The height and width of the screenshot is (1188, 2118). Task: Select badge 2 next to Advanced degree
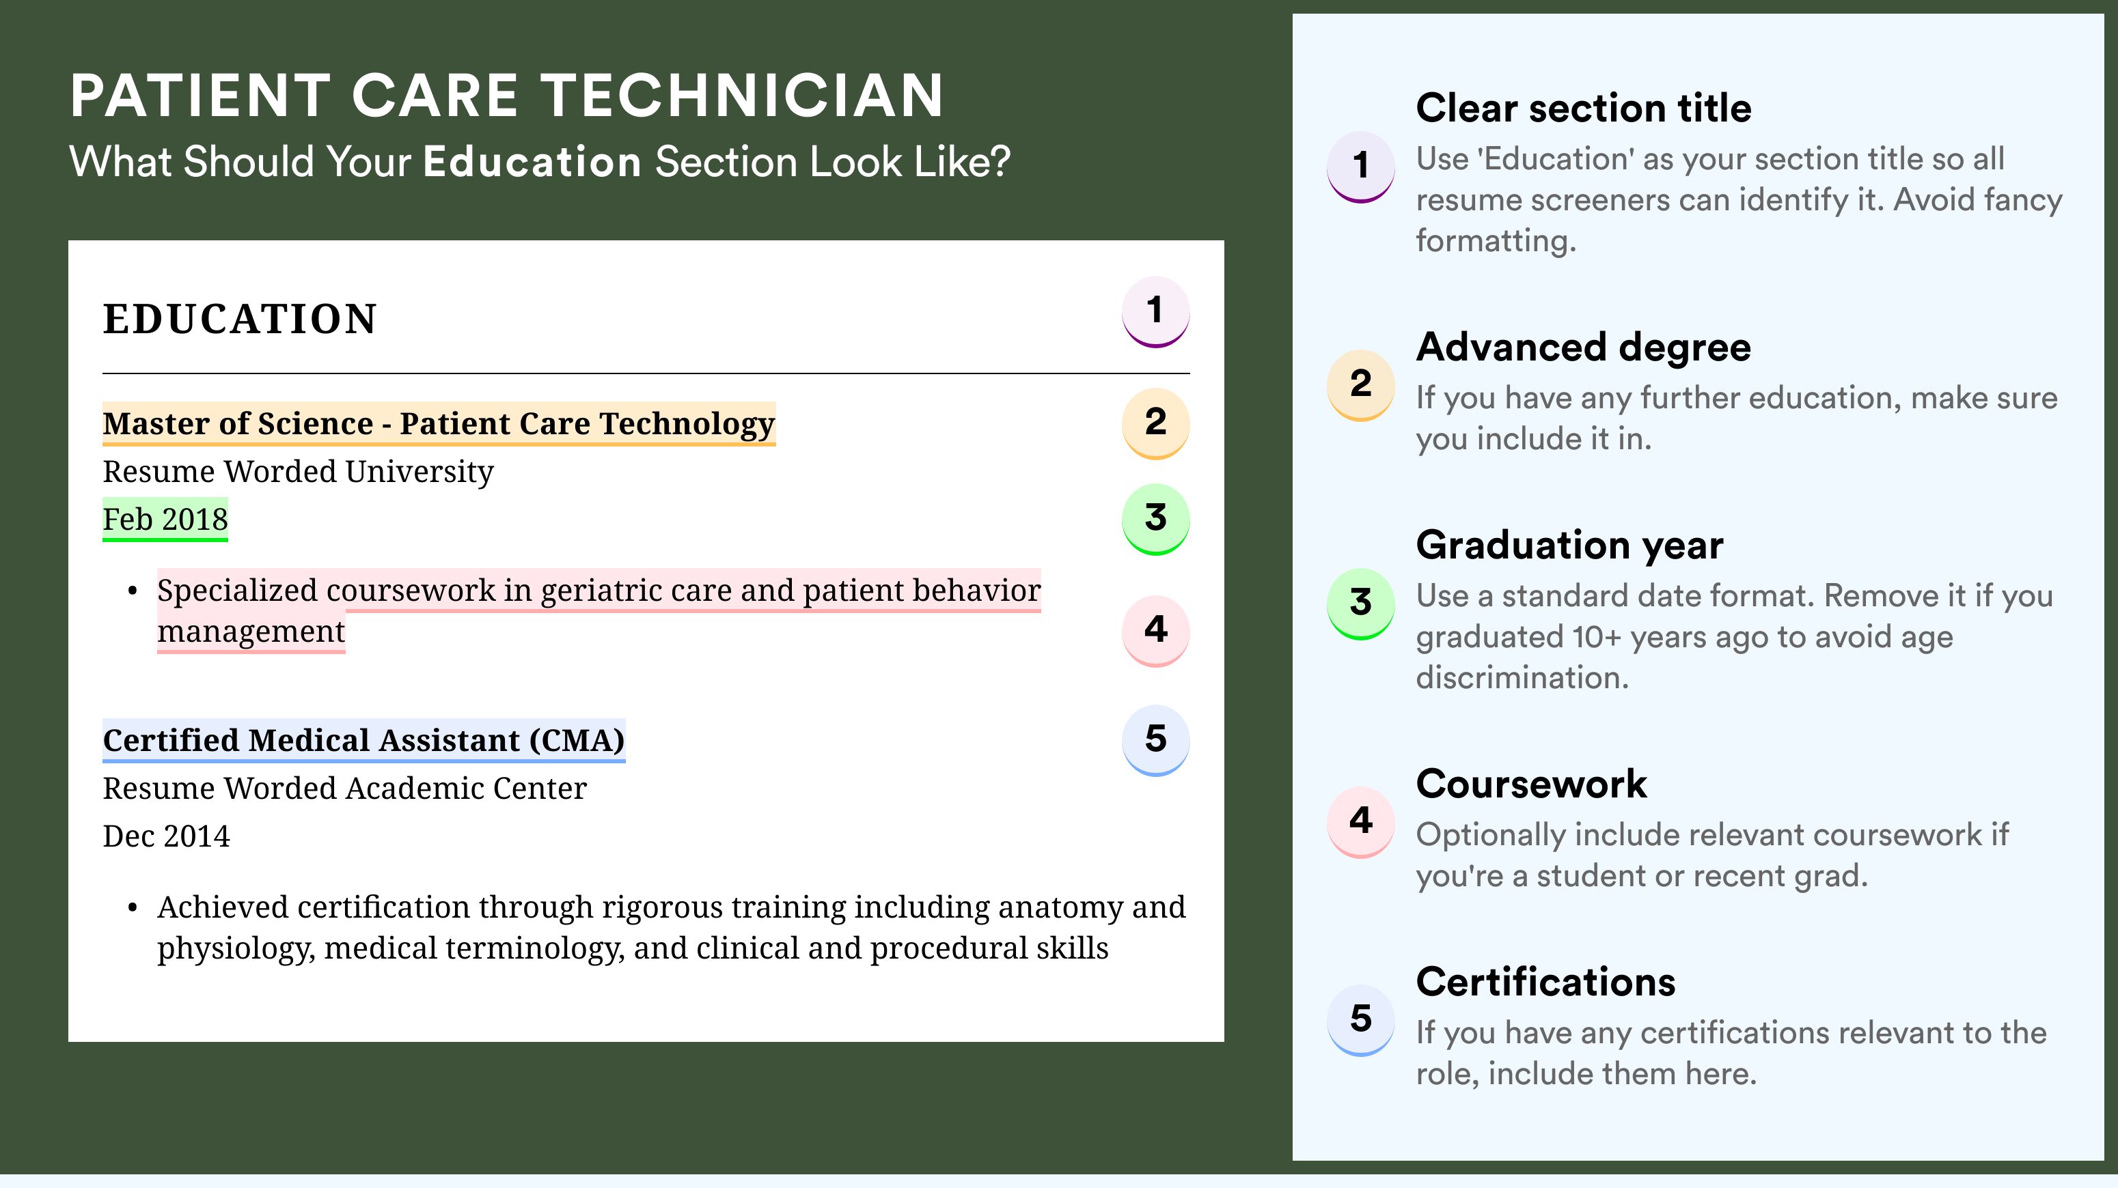[1361, 385]
